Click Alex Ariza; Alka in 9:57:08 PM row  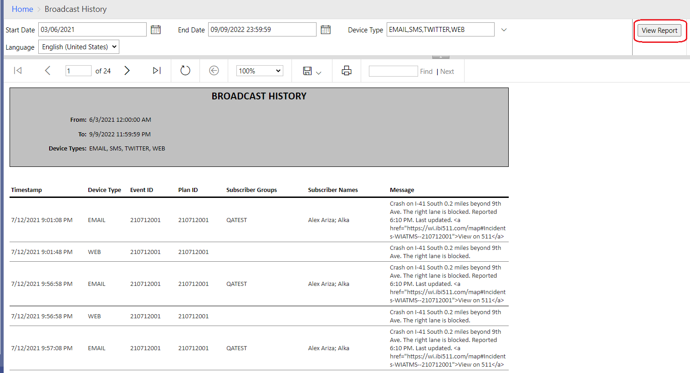(x=329, y=348)
